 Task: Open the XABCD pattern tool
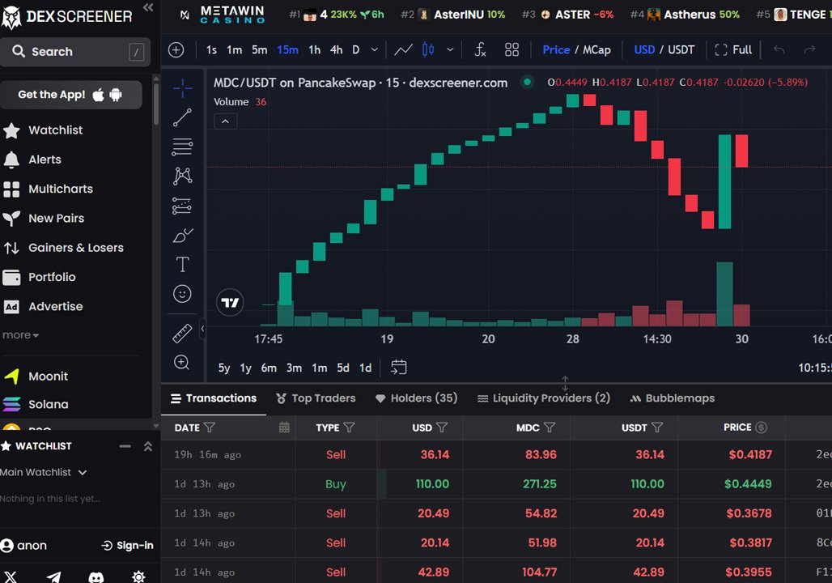(182, 176)
